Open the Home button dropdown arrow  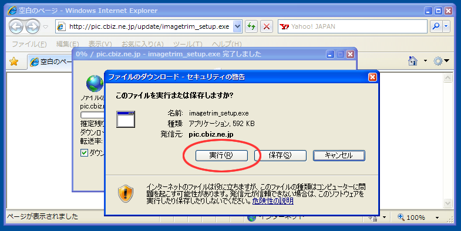coord(425,61)
